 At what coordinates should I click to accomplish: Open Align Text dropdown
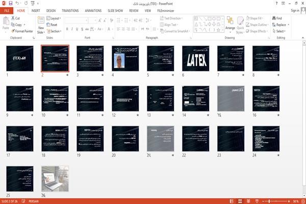(169, 25)
